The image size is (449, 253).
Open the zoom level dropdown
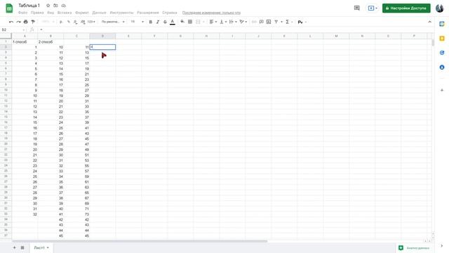(x=48, y=22)
